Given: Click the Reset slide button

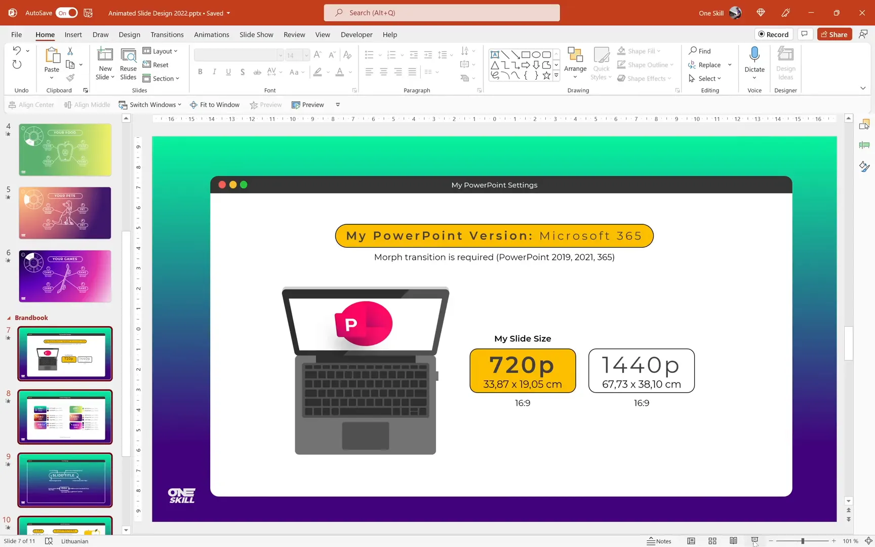Looking at the screenshot, I should [155, 65].
